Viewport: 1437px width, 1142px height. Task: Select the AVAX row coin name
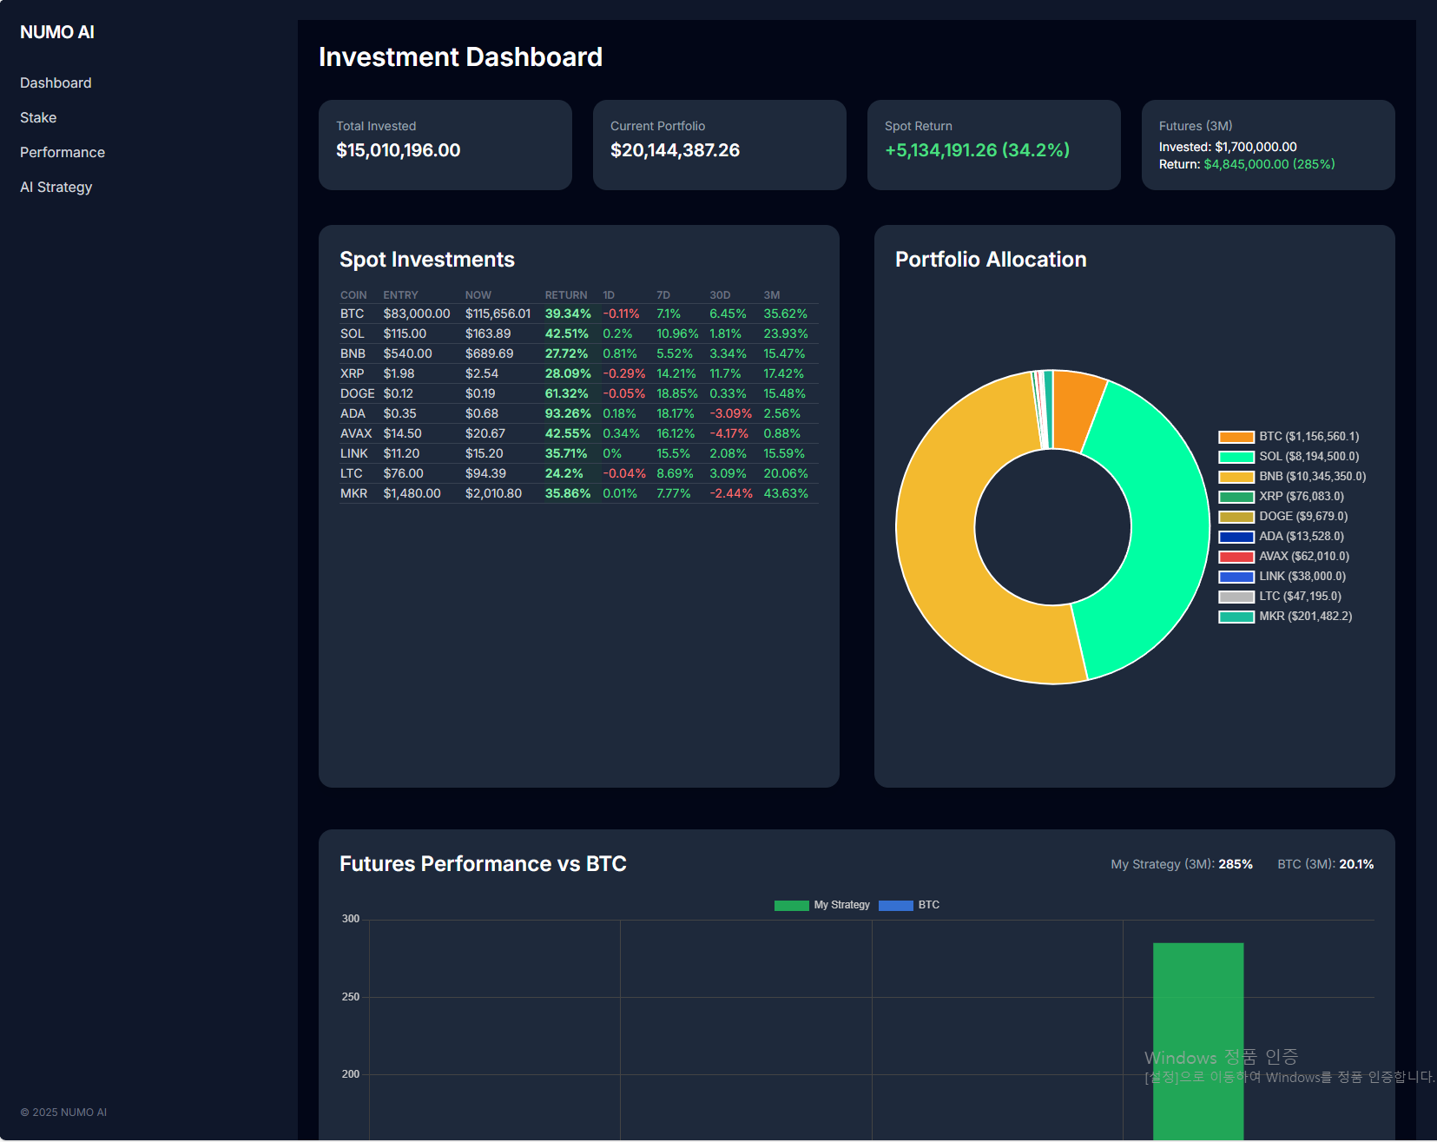(356, 433)
